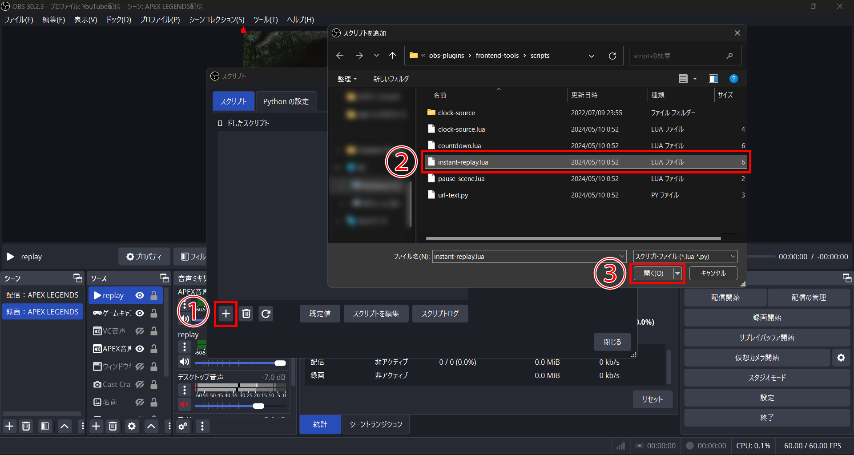The width and height of the screenshot is (854, 455).
Task: Show the ウィンドウ source
Action: [140, 366]
